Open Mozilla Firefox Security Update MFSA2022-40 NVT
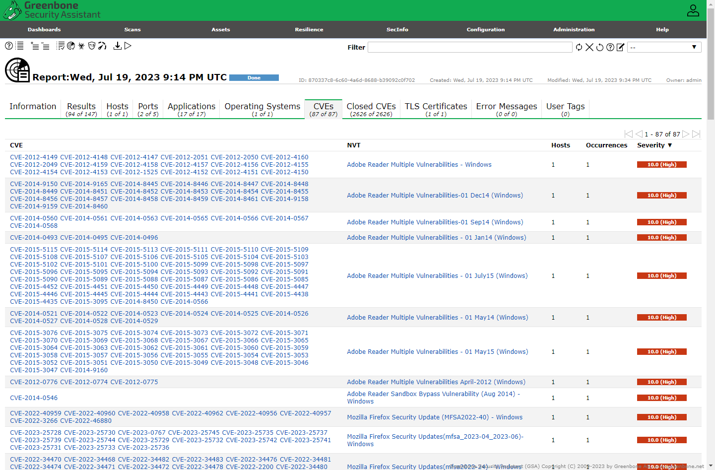Viewport: 715px width, 470px height. [x=435, y=417]
